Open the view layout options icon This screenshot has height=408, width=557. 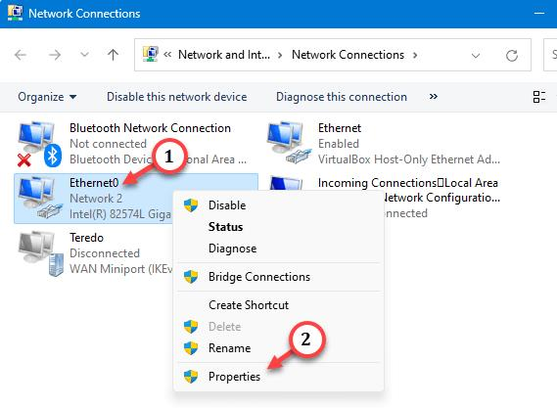click(538, 97)
